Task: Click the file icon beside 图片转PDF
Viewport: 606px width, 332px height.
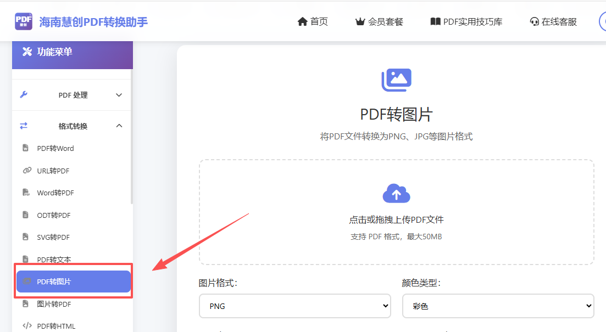Action: point(25,303)
